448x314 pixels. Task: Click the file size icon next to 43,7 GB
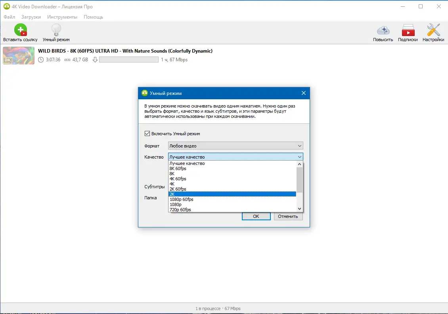(67, 60)
